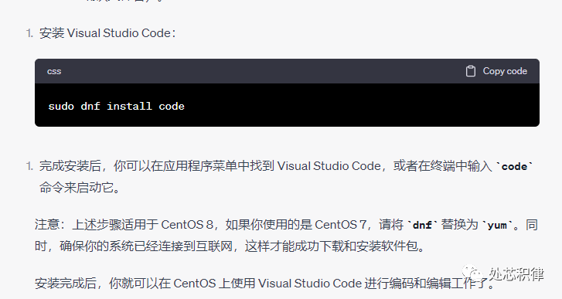This screenshot has height=299, width=562.
Task: Click the inline `code` command text
Action: (514, 167)
